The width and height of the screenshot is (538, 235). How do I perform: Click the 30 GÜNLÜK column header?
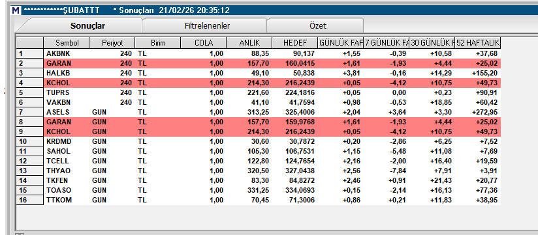click(x=432, y=43)
